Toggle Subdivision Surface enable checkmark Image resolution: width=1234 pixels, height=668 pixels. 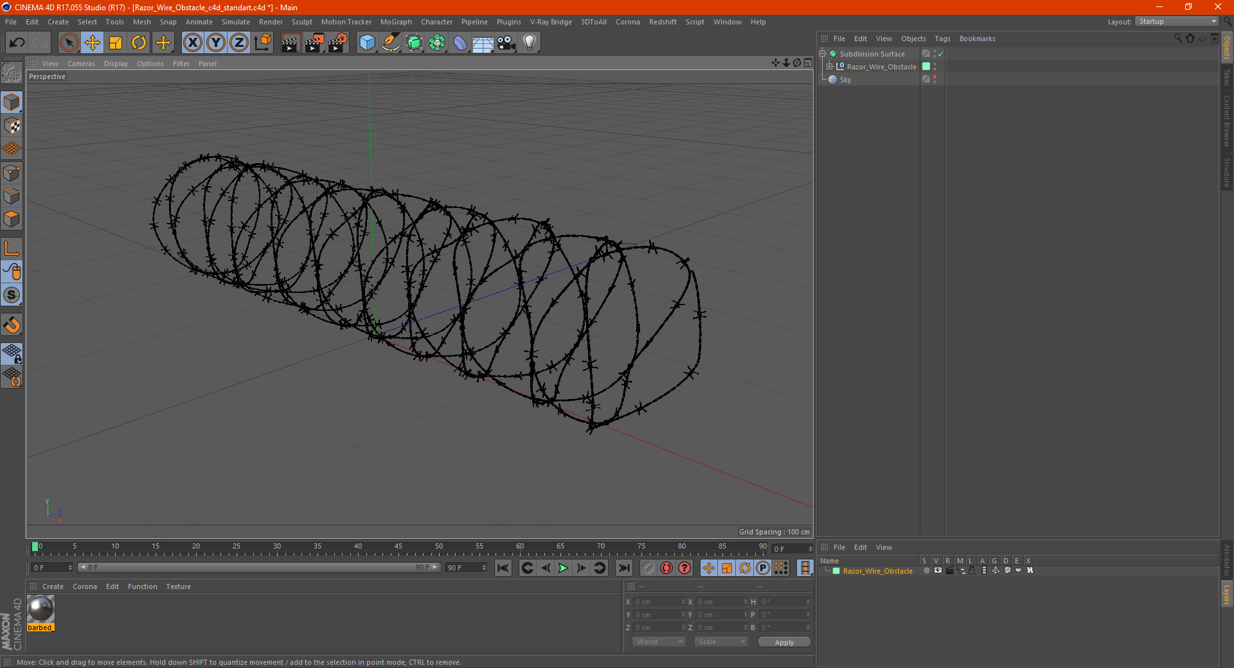(x=941, y=54)
